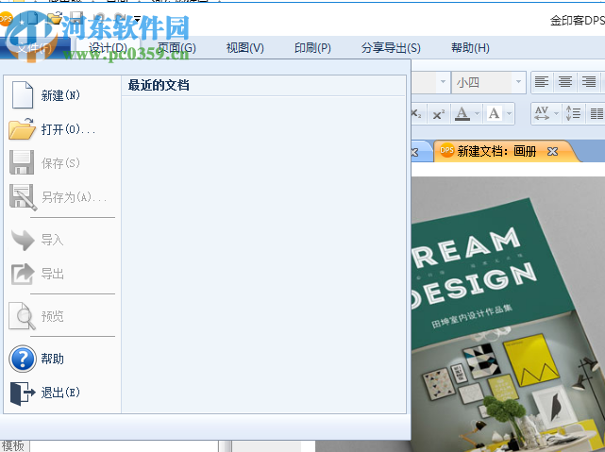Click the blue Help question mark icon
Image resolution: width=605 pixels, height=452 pixels.
(x=23, y=359)
